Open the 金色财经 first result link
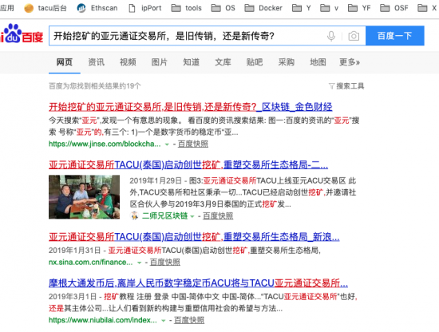The height and width of the screenshot is (332, 439). [x=191, y=107]
